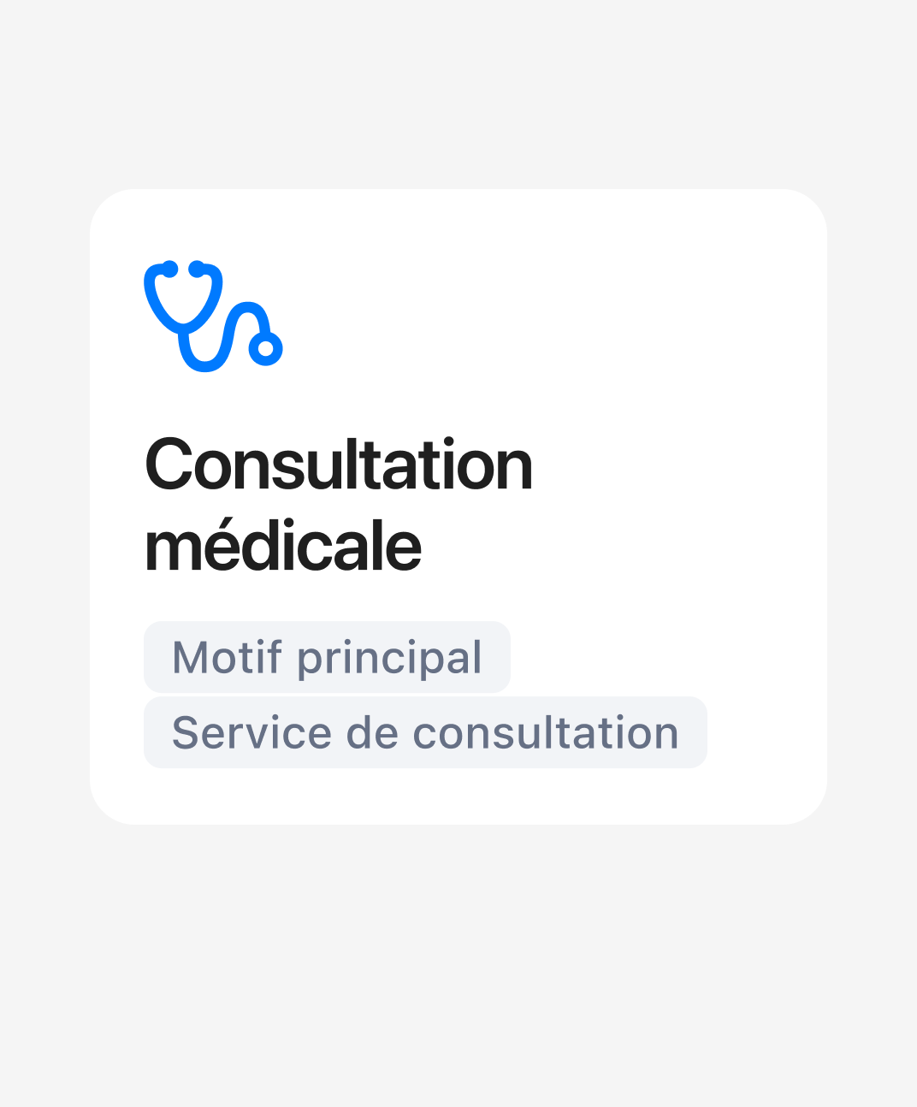Click the word principal in first tag
The width and height of the screenshot is (917, 1107).
(389, 659)
